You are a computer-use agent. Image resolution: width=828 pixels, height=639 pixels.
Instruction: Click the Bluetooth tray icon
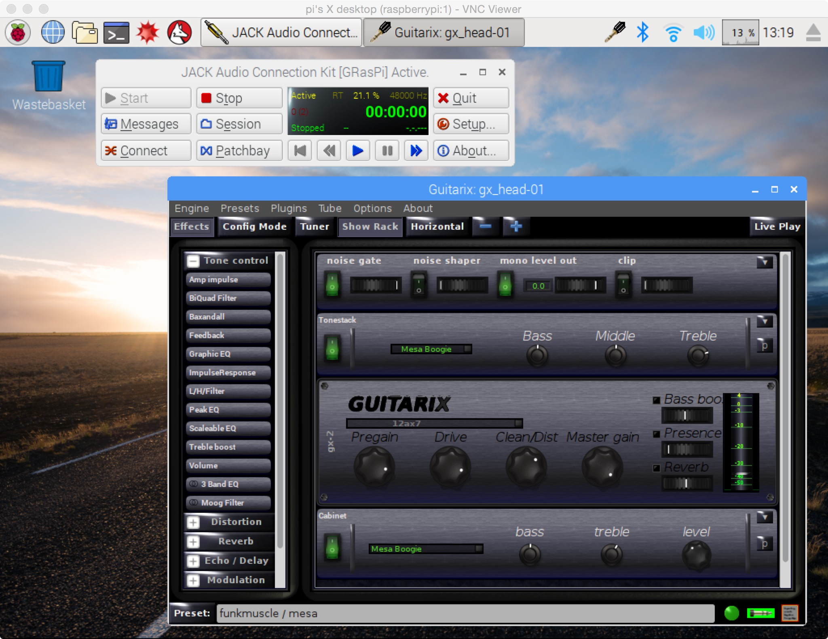click(642, 32)
